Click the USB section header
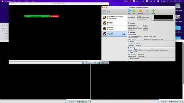This screenshot has height=103, width=184. point(131,53)
